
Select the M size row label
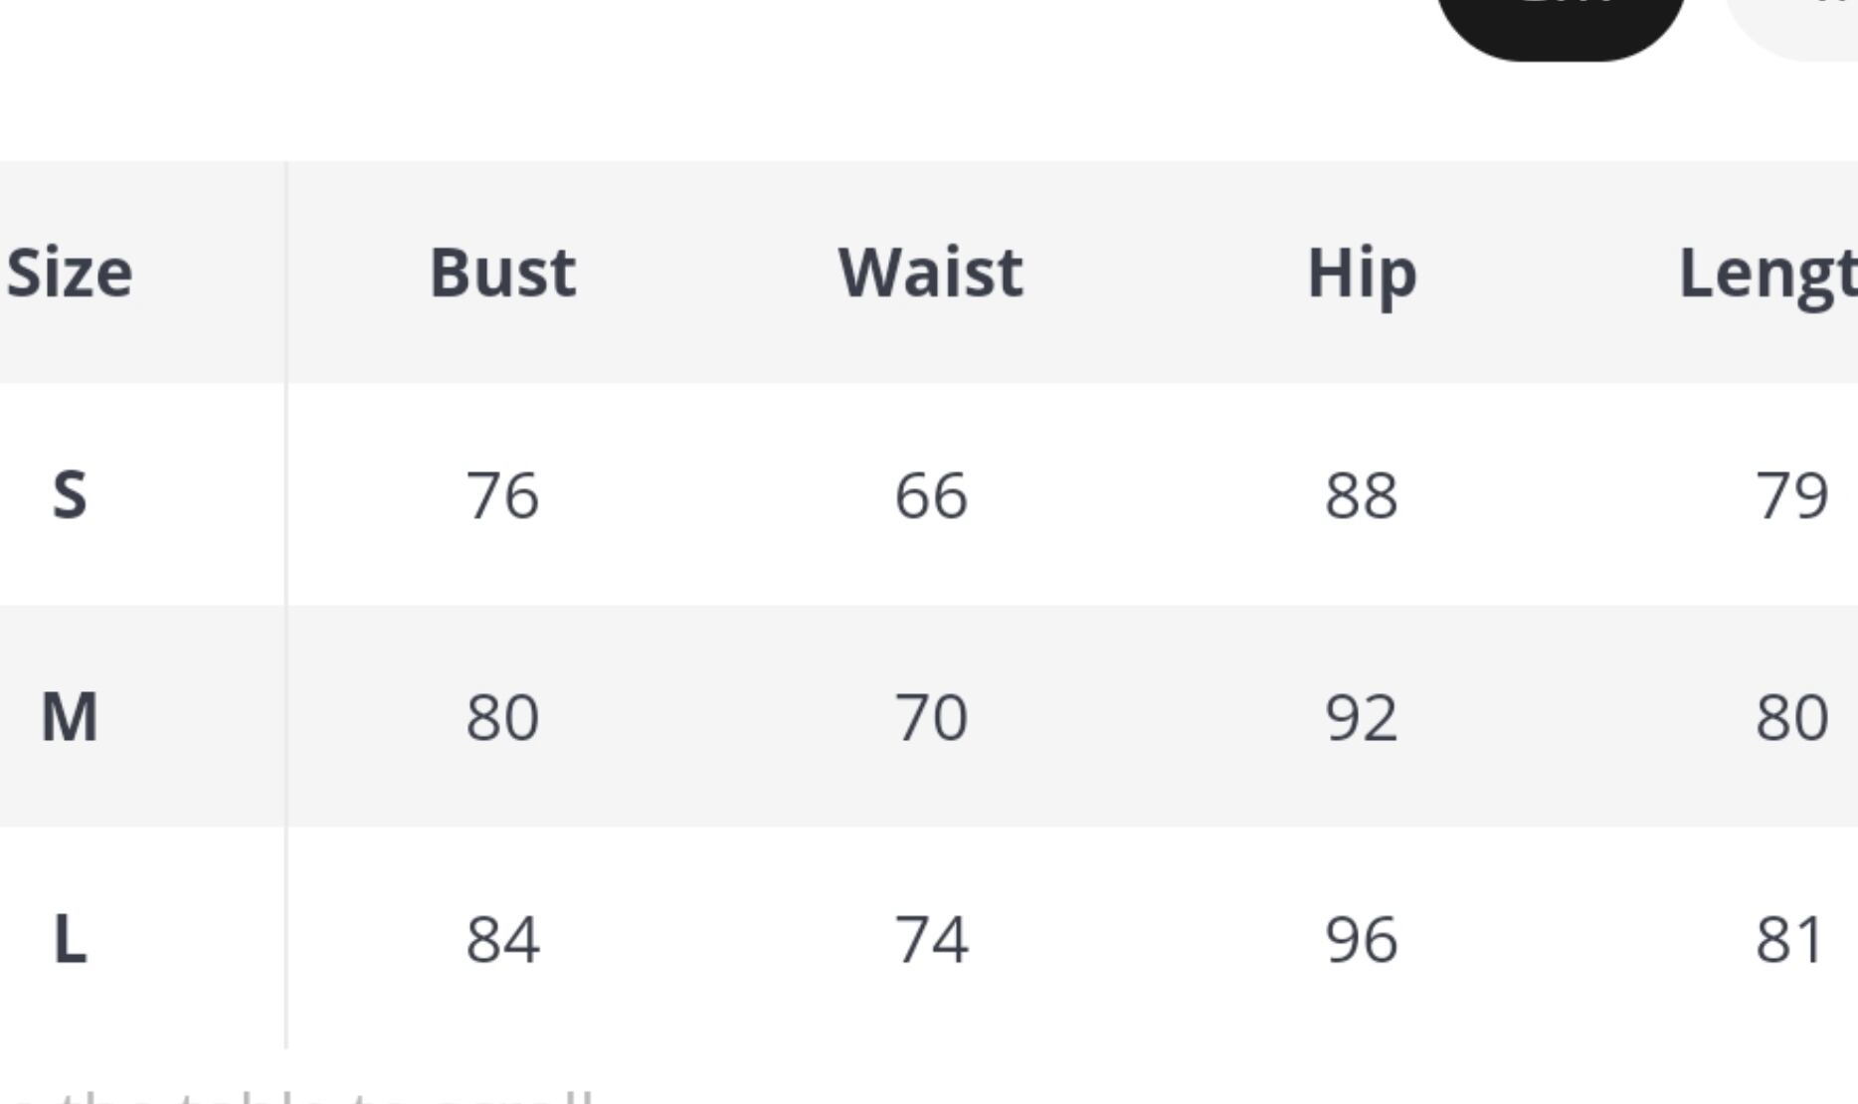click(x=70, y=716)
